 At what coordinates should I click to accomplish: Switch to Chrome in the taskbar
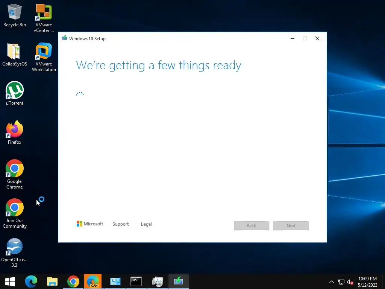coord(73,281)
